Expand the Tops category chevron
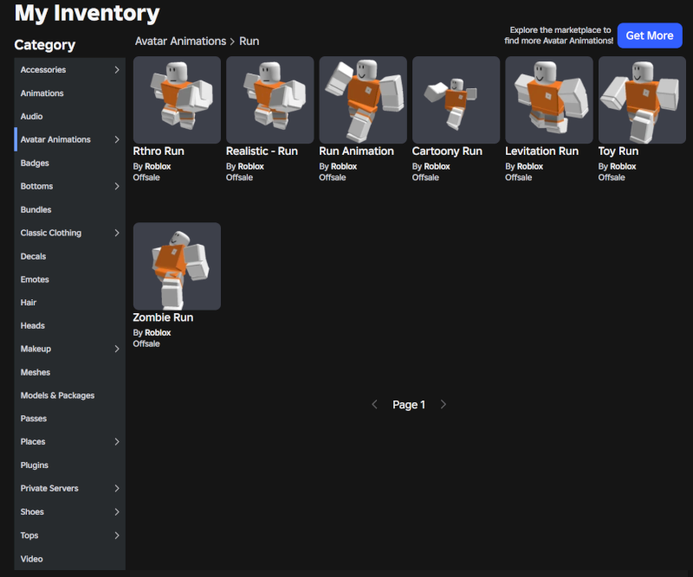 click(117, 535)
